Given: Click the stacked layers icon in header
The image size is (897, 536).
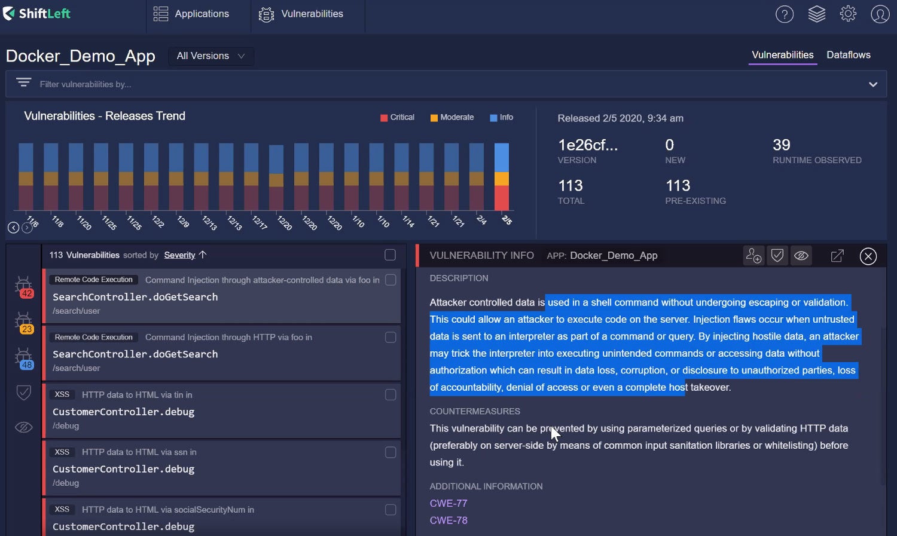Looking at the screenshot, I should (816, 14).
